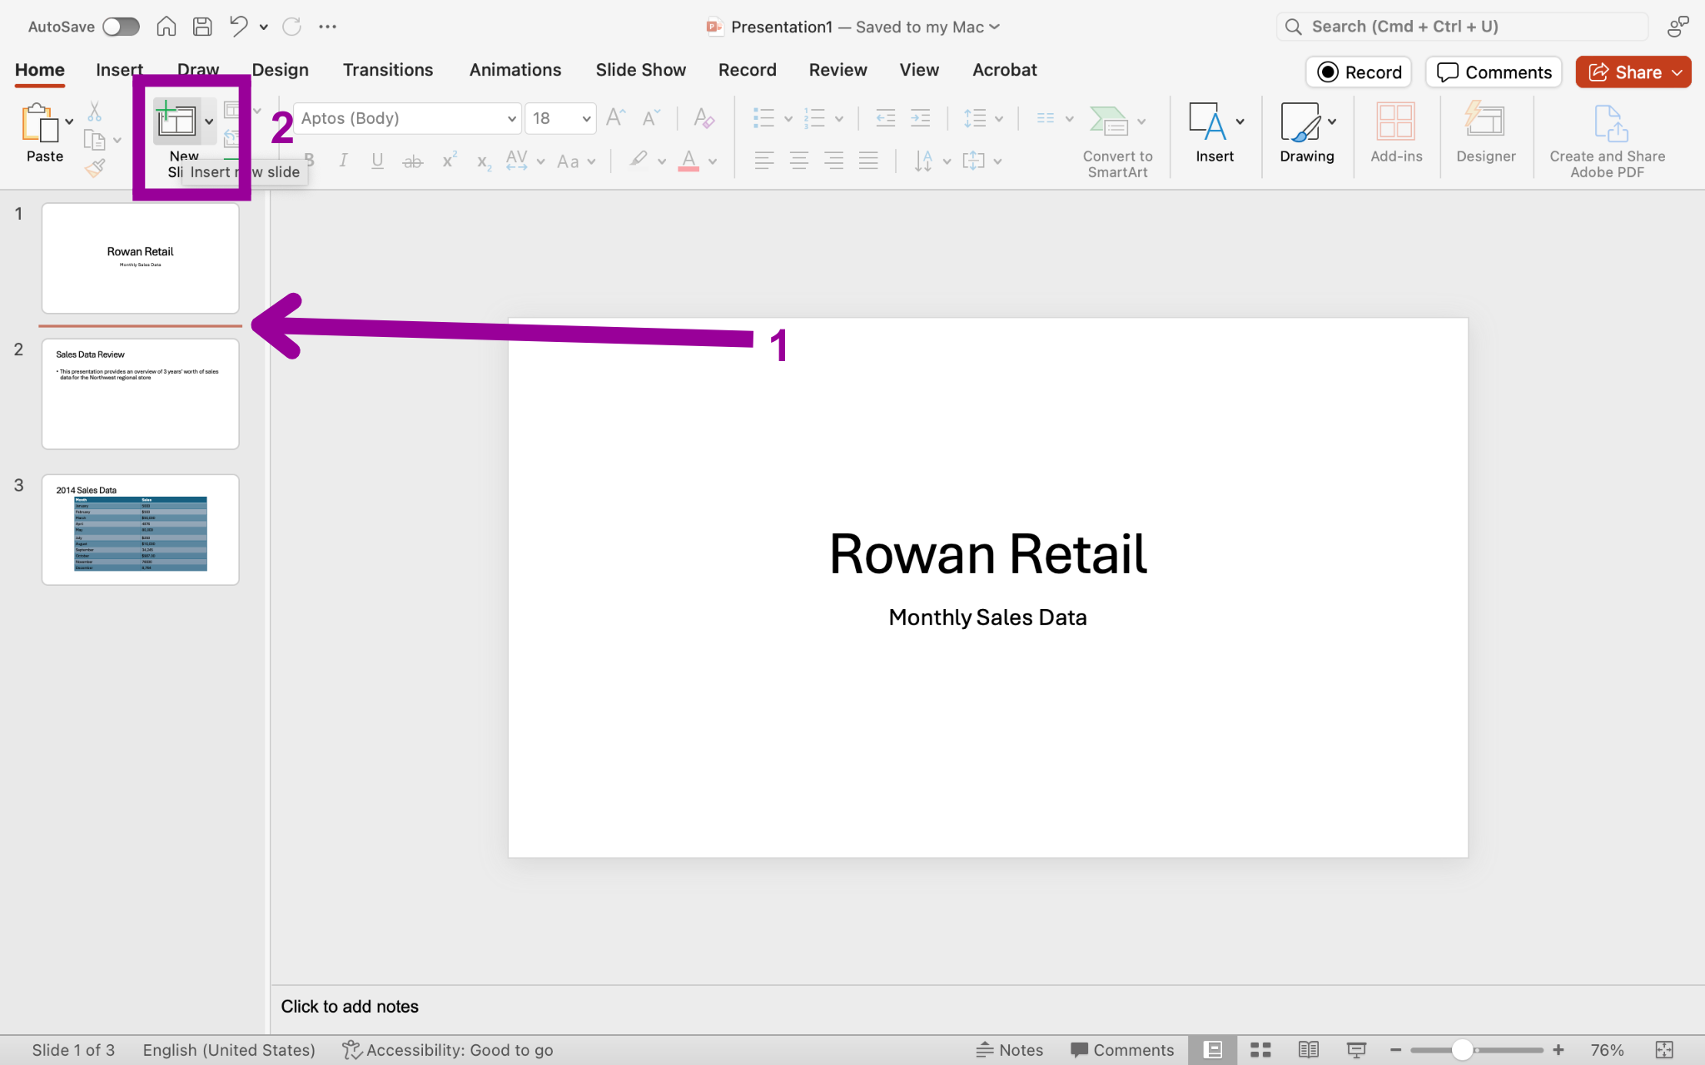The image size is (1705, 1065).
Task: Click the Insert text box icon
Action: pyautogui.click(x=1208, y=121)
